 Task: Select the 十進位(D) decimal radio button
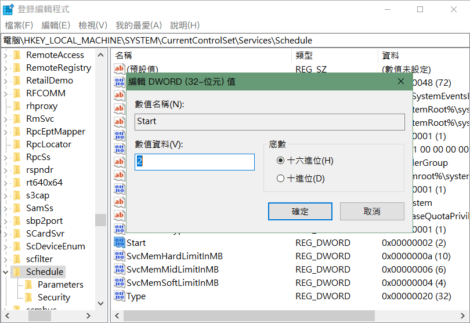coord(281,179)
